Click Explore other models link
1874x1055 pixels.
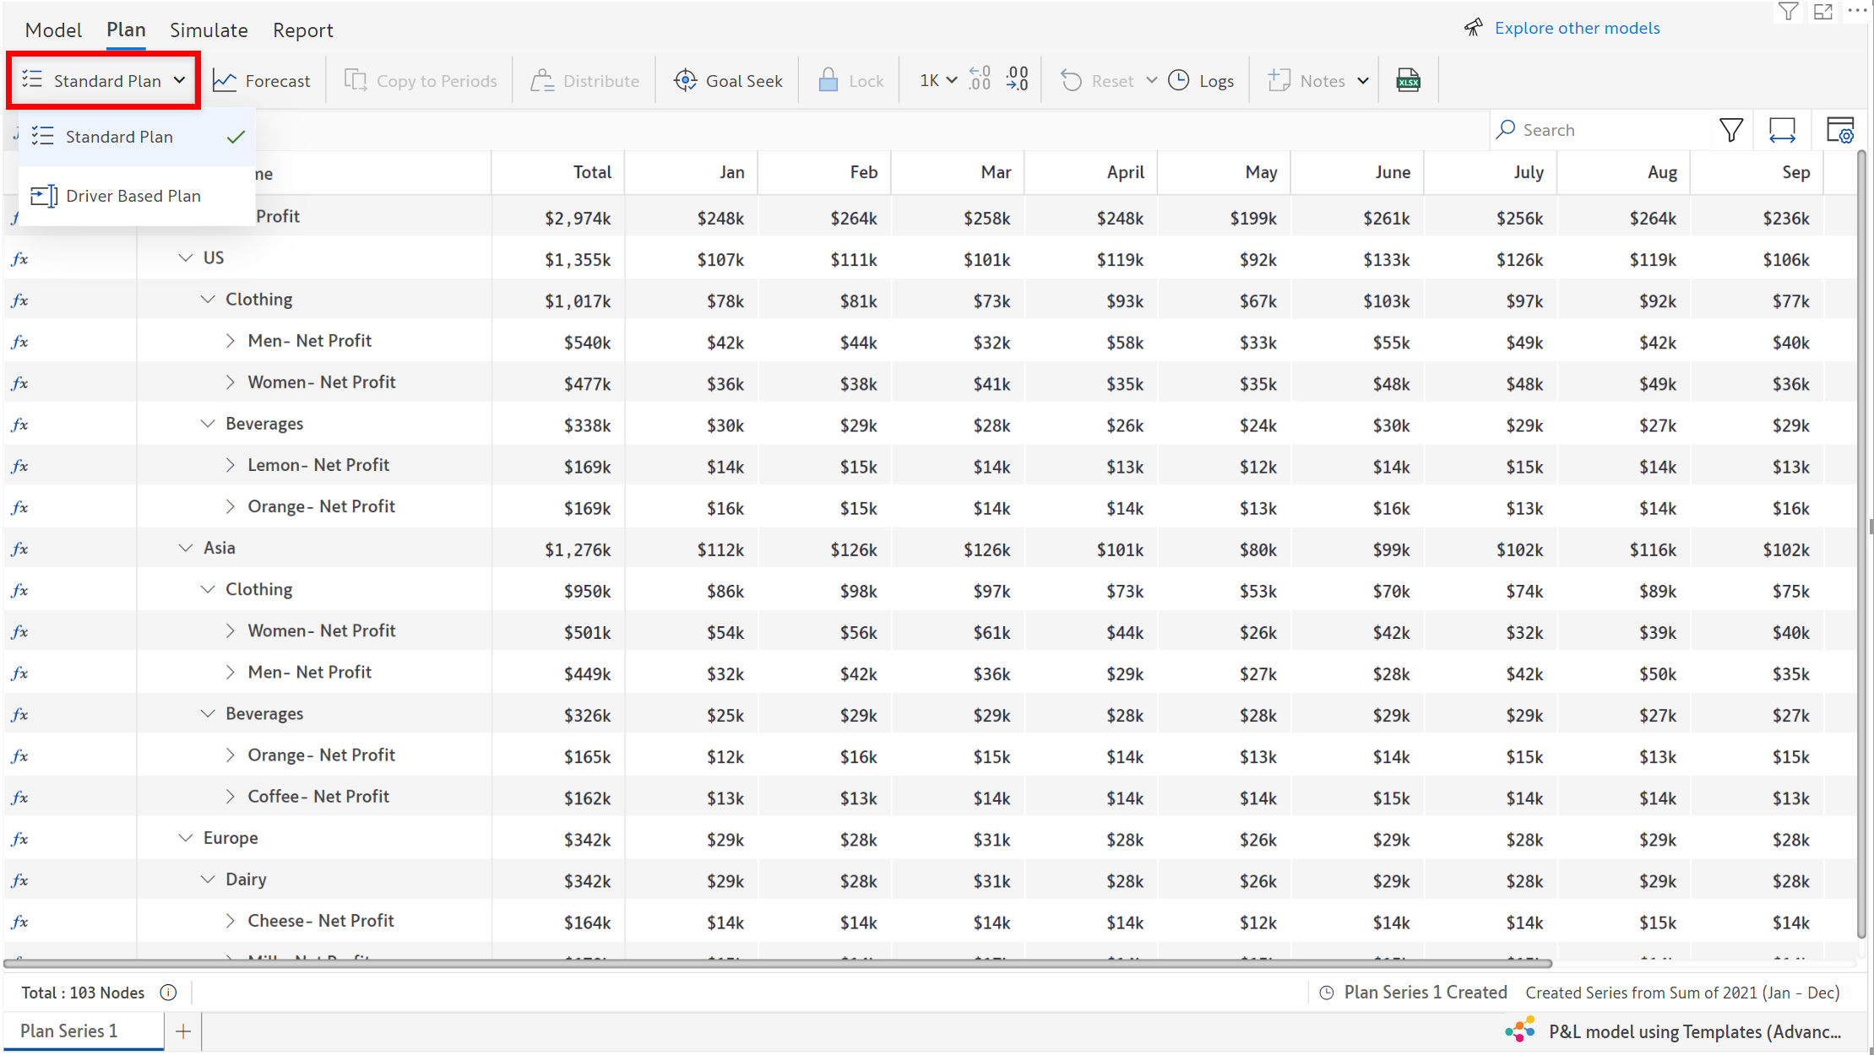tap(1577, 28)
